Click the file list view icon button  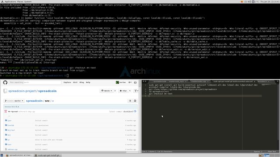click(x=130, y=101)
